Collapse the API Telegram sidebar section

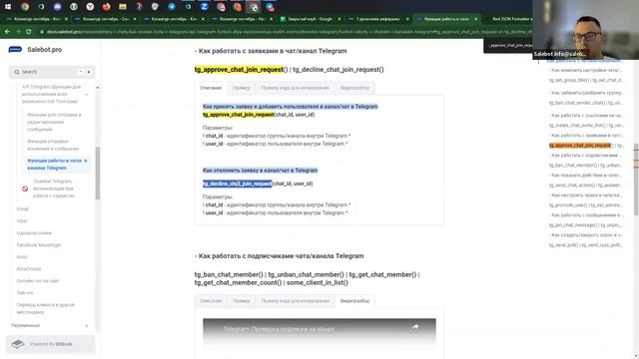[x=87, y=94]
